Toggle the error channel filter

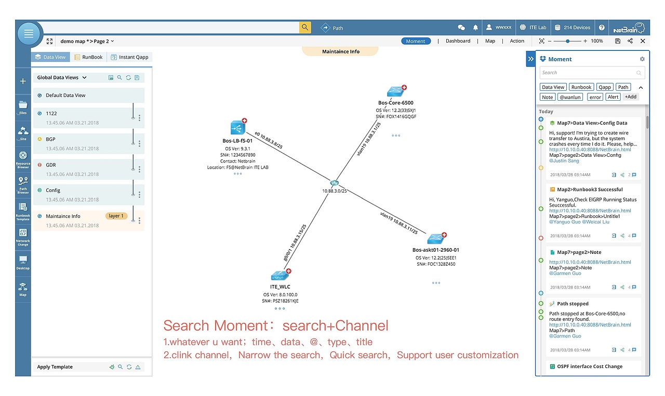pos(595,97)
